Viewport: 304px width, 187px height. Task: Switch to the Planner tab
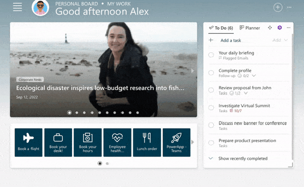pos(250,28)
